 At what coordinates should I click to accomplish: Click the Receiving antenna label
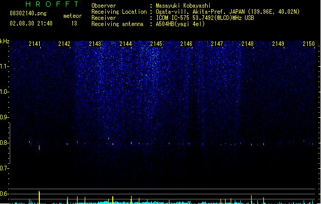click(x=117, y=24)
